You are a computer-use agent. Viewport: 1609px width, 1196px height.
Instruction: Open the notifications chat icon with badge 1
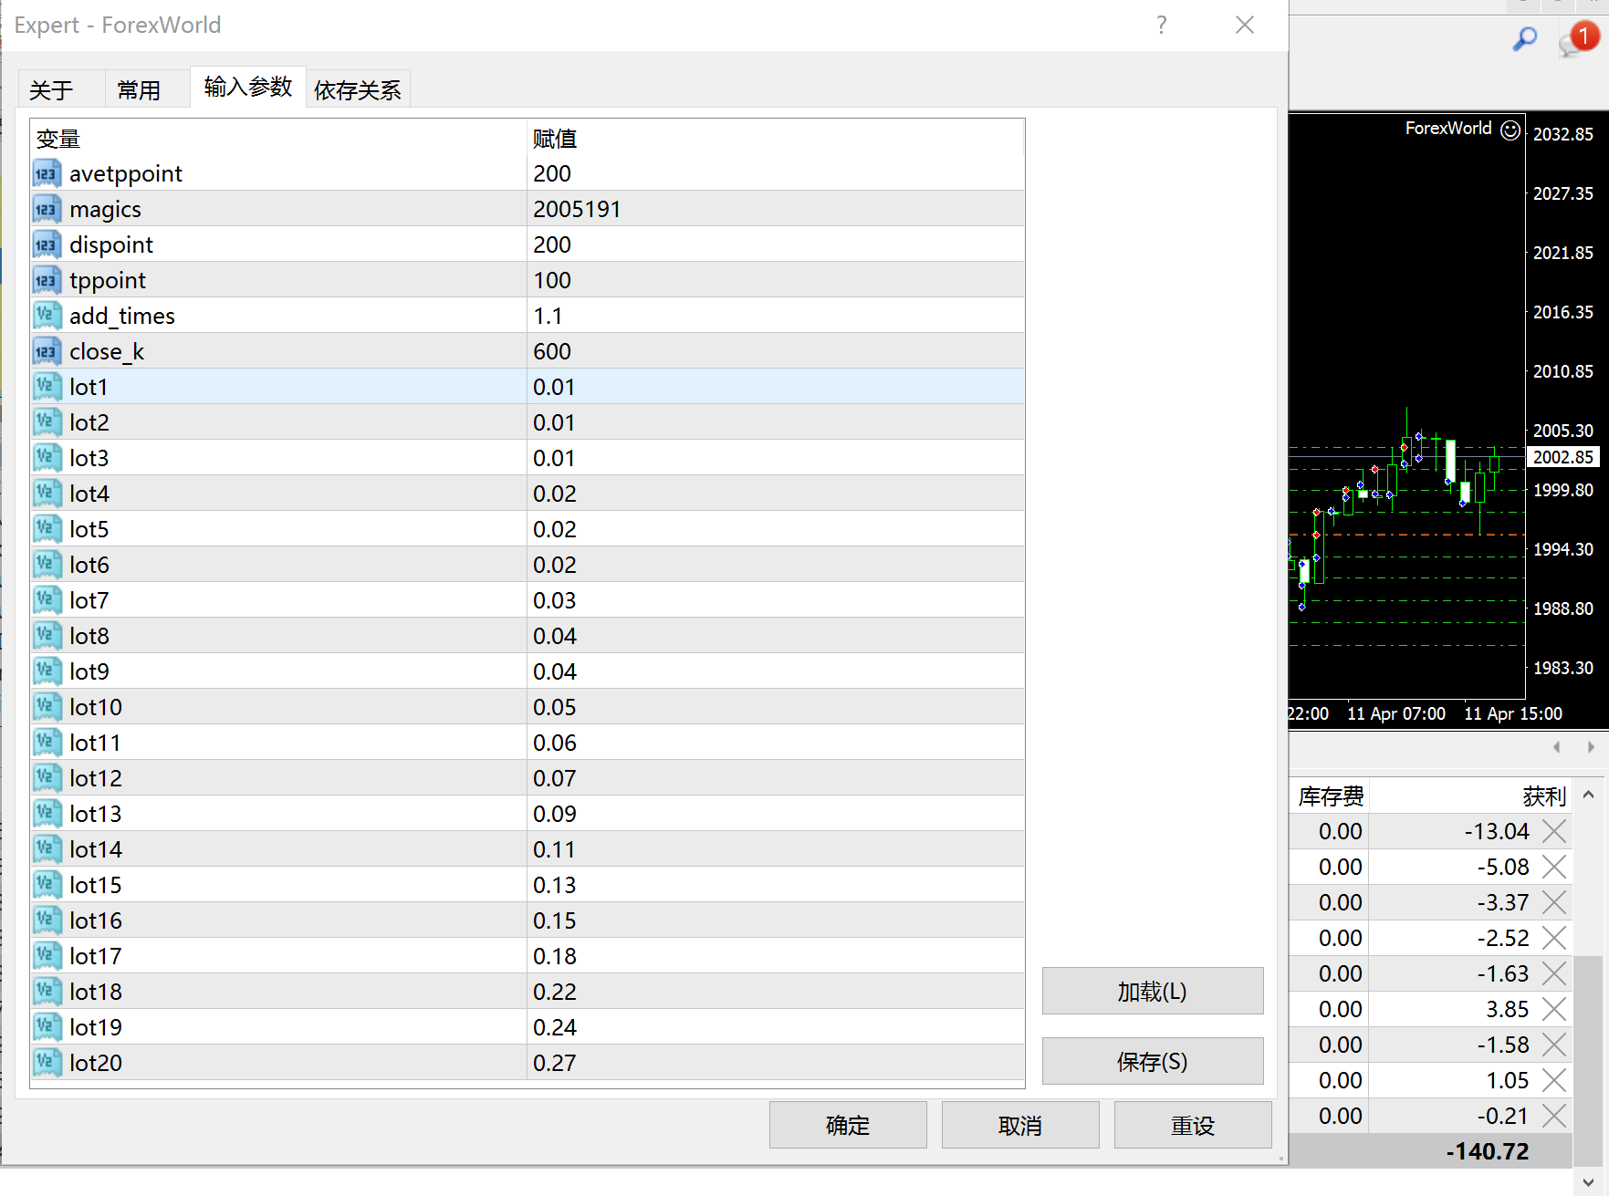click(1579, 40)
